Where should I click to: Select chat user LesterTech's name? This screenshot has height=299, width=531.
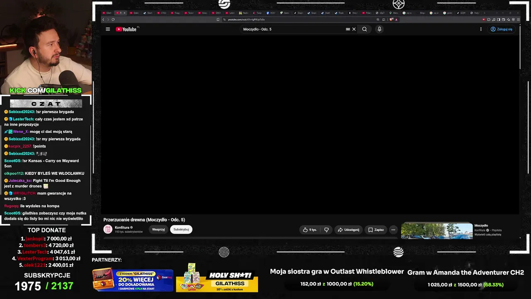(24, 119)
